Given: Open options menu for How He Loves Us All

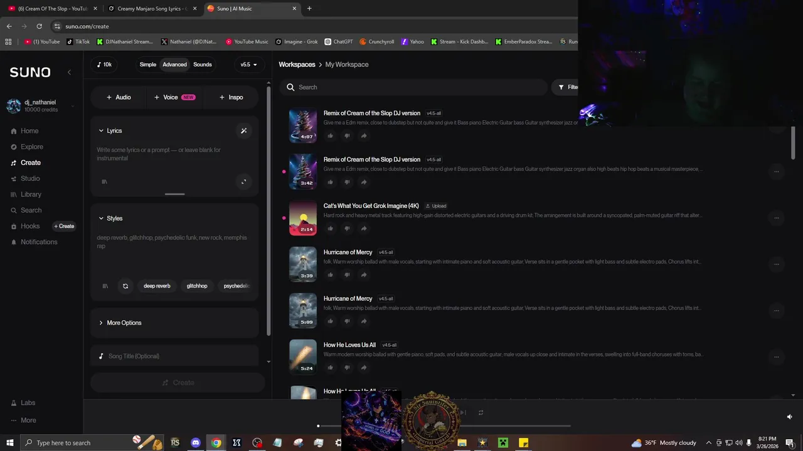Looking at the screenshot, I should [x=777, y=357].
